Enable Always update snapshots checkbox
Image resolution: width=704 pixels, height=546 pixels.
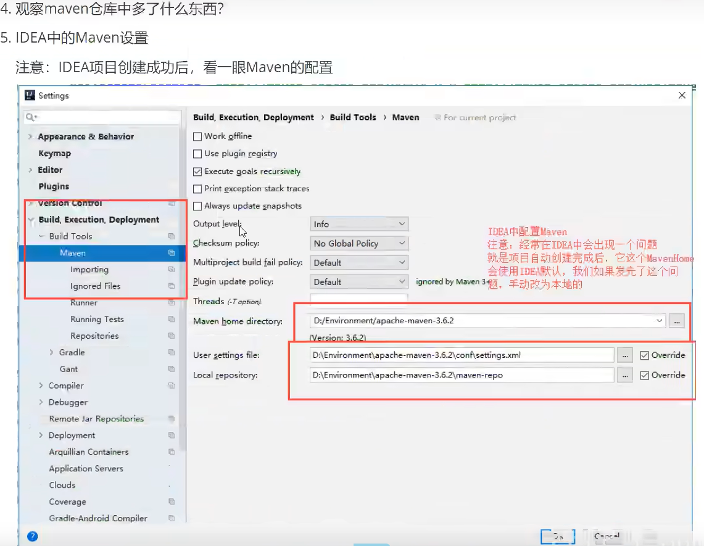coord(197,206)
